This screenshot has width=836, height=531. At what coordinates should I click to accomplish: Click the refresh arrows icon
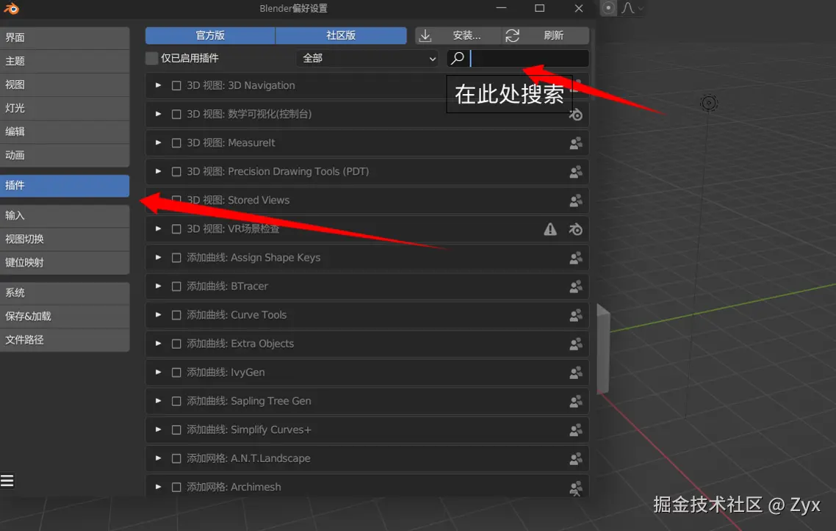point(512,36)
